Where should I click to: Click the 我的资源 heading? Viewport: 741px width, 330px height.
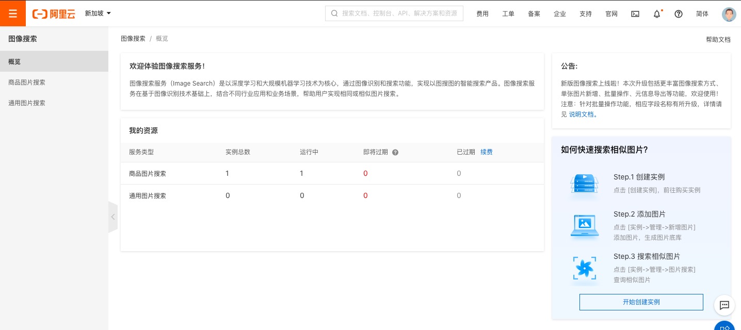tap(143, 131)
